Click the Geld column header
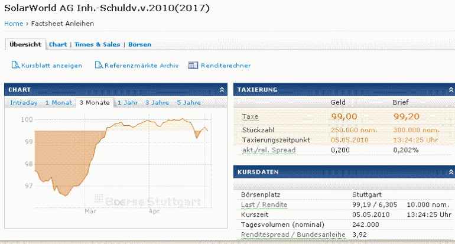455x244 pixels. click(x=338, y=102)
